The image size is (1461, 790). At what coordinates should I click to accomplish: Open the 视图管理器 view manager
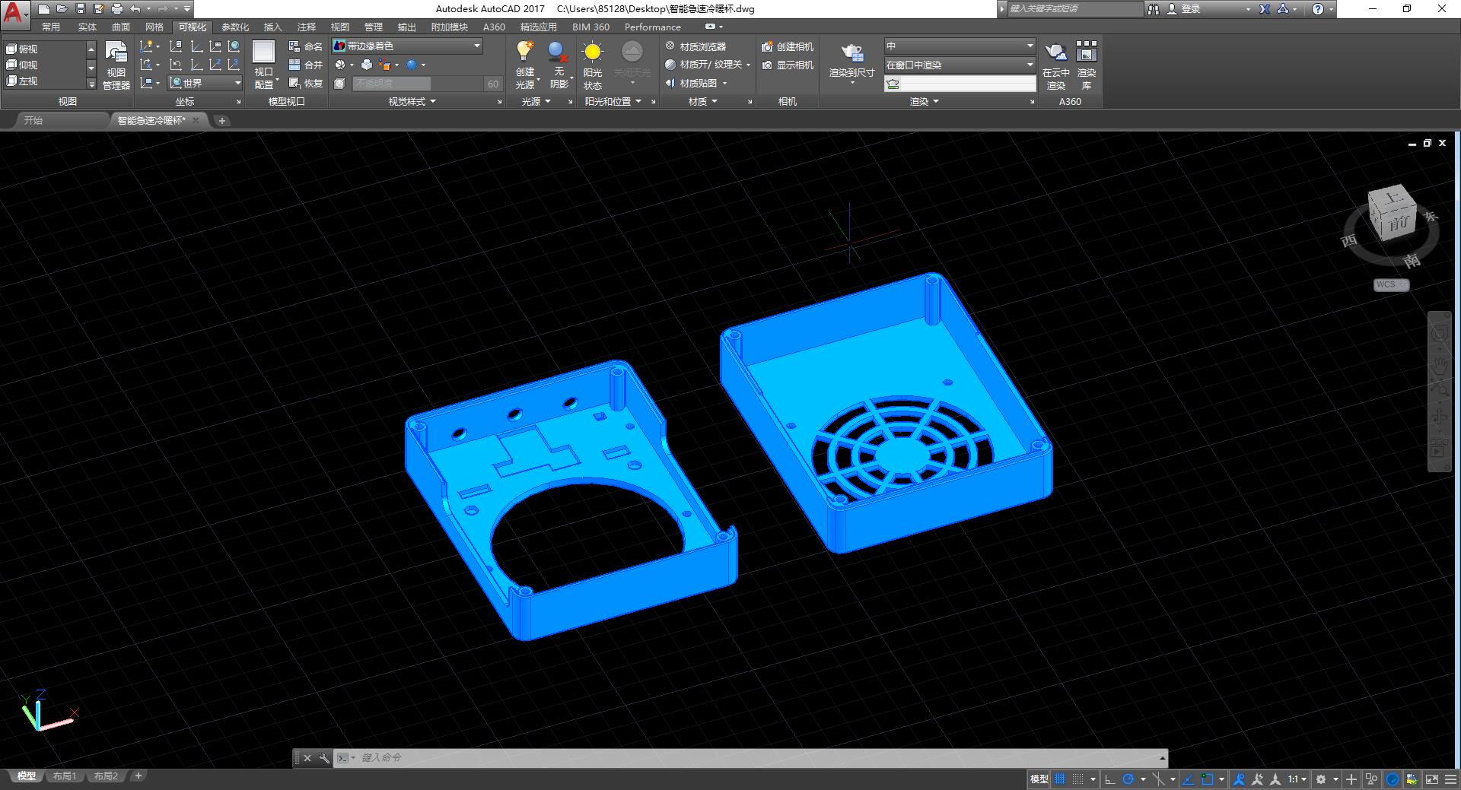click(116, 66)
